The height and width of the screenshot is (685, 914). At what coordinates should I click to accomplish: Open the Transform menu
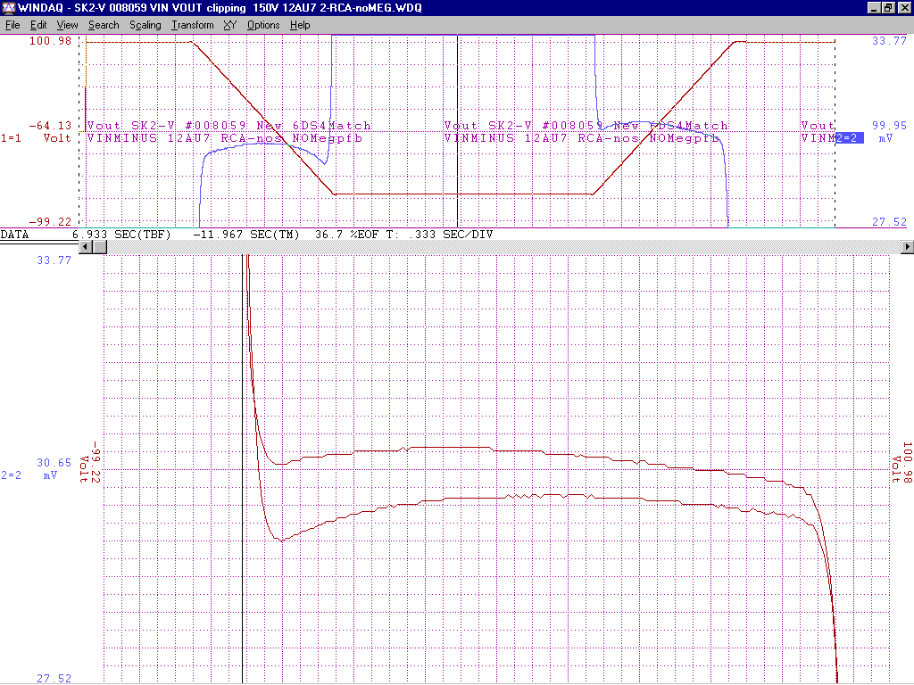pos(193,25)
